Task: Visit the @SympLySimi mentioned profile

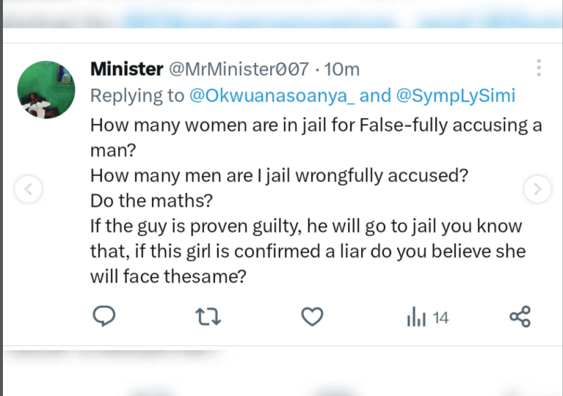Action: pos(455,95)
